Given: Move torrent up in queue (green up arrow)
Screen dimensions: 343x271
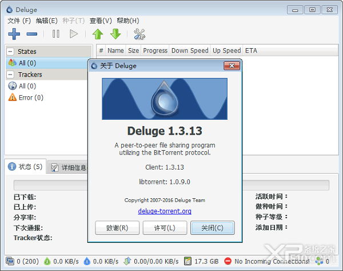Looking at the screenshot, I should pos(98,34).
